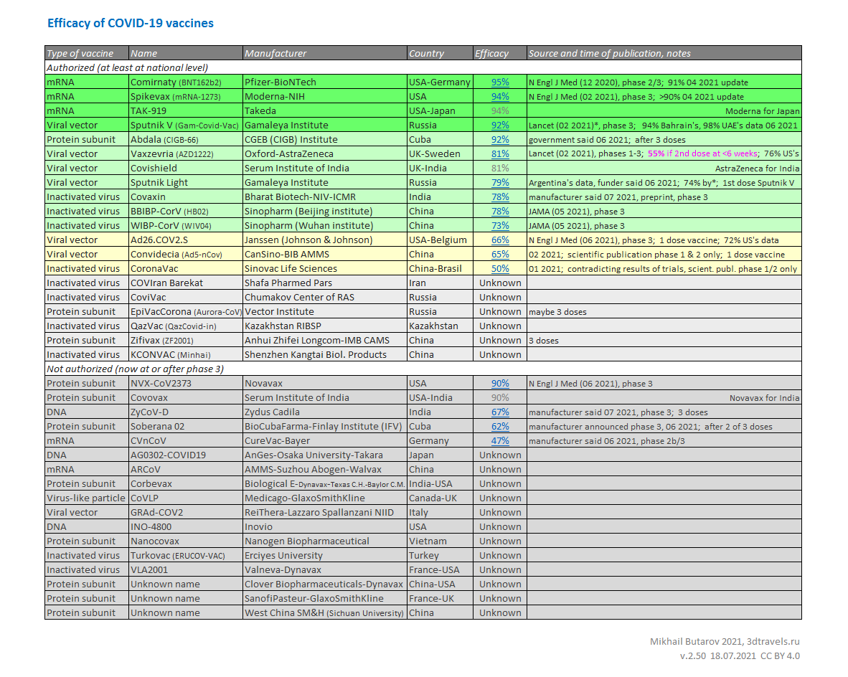Open the 90% efficacy link for NVX-CoV2373
This screenshot has height=677, width=848.
click(500, 384)
